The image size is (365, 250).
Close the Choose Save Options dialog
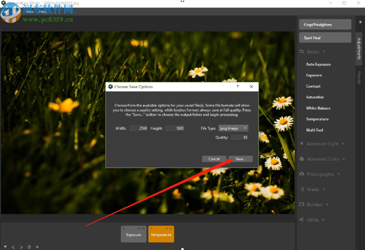click(251, 87)
